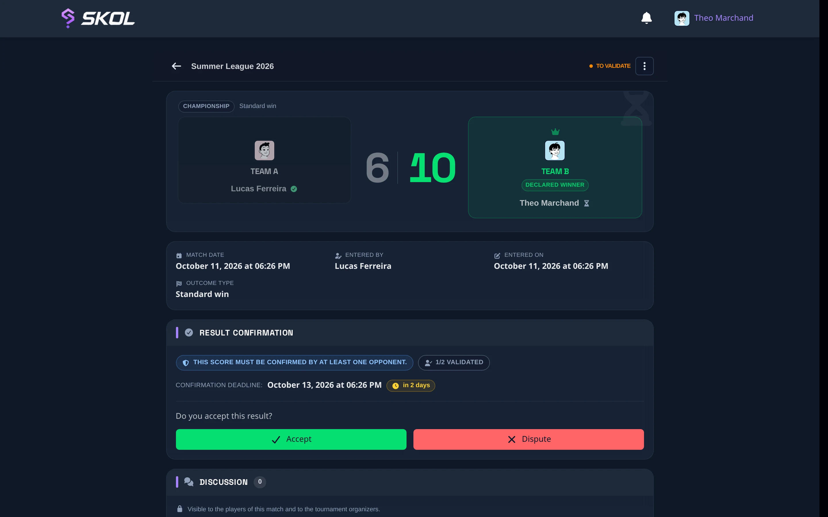The width and height of the screenshot is (828, 517).
Task: Click the Result Confirmation check icon
Action: click(x=189, y=332)
